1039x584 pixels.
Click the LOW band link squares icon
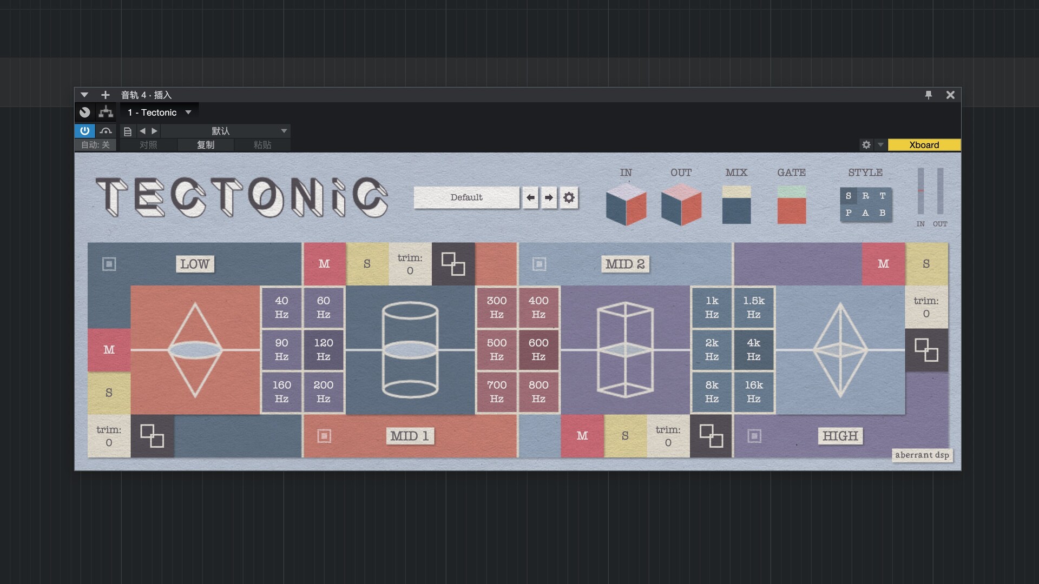(x=152, y=436)
